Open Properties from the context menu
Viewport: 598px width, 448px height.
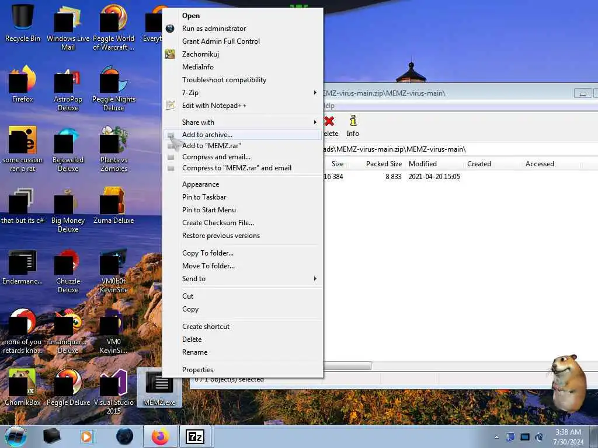click(243, 369)
